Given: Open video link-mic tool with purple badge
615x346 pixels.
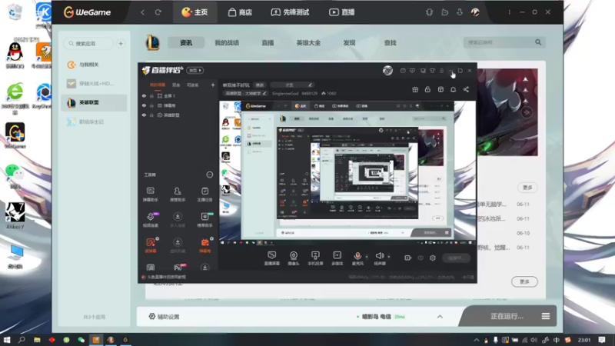Looking at the screenshot, I should coord(151,220).
